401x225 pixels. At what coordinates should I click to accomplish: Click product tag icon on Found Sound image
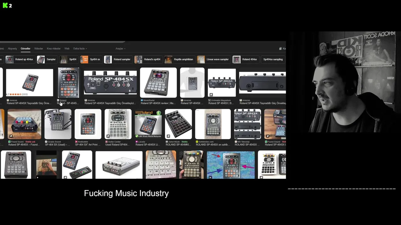click(x=11, y=136)
